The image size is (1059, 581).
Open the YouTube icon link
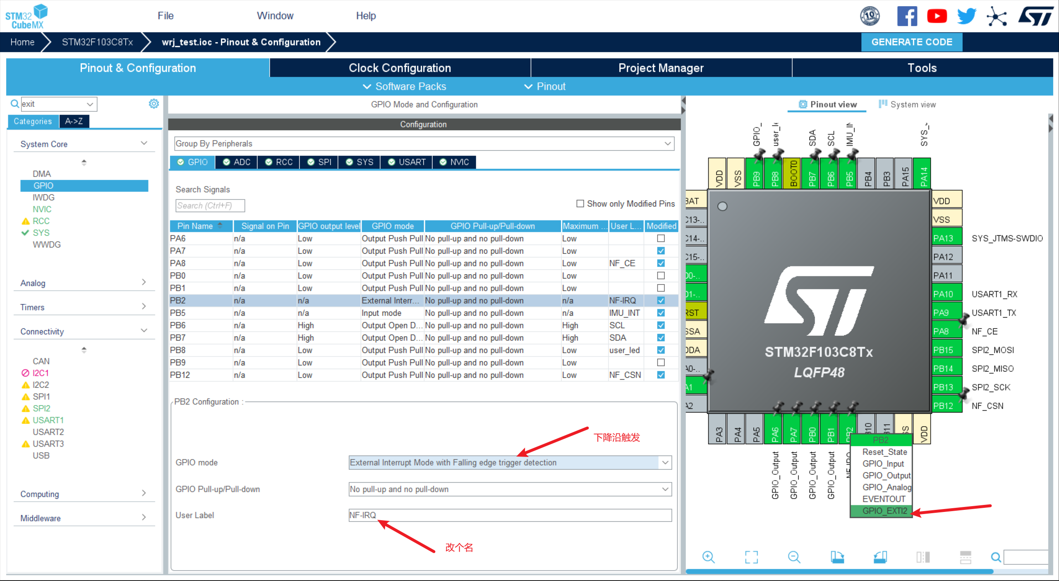click(937, 16)
